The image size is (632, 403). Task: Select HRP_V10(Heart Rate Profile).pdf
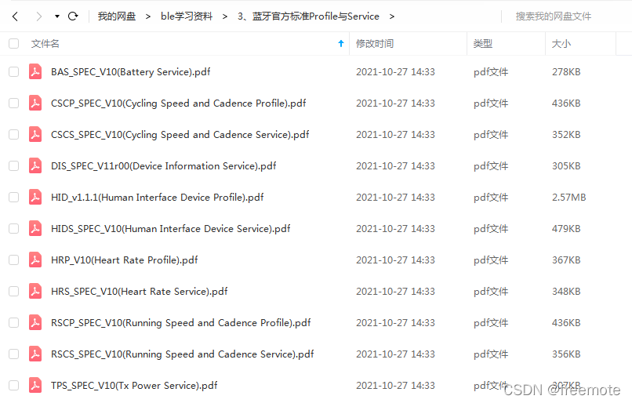(125, 260)
